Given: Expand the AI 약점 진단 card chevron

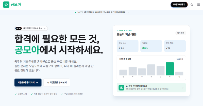Looking at the screenshot, I should (183, 88).
